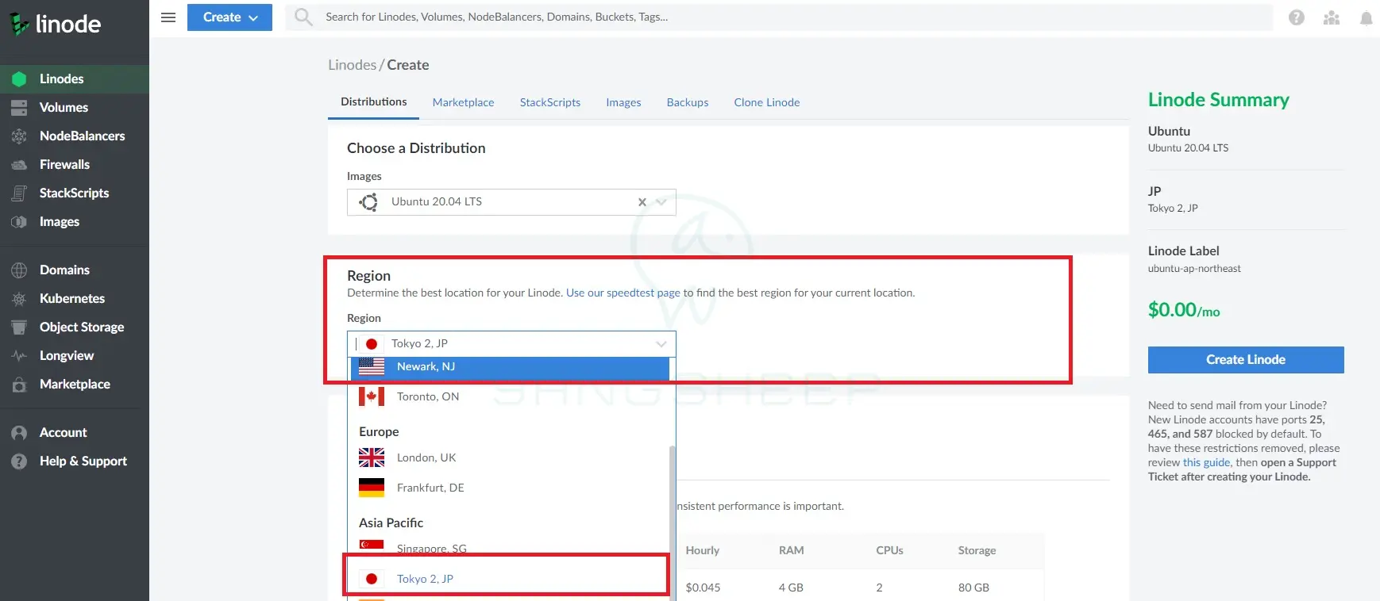Screen dimensions: 1380x601
Task: Click the UK flag beside London, UK
Action: coord(372,457)
